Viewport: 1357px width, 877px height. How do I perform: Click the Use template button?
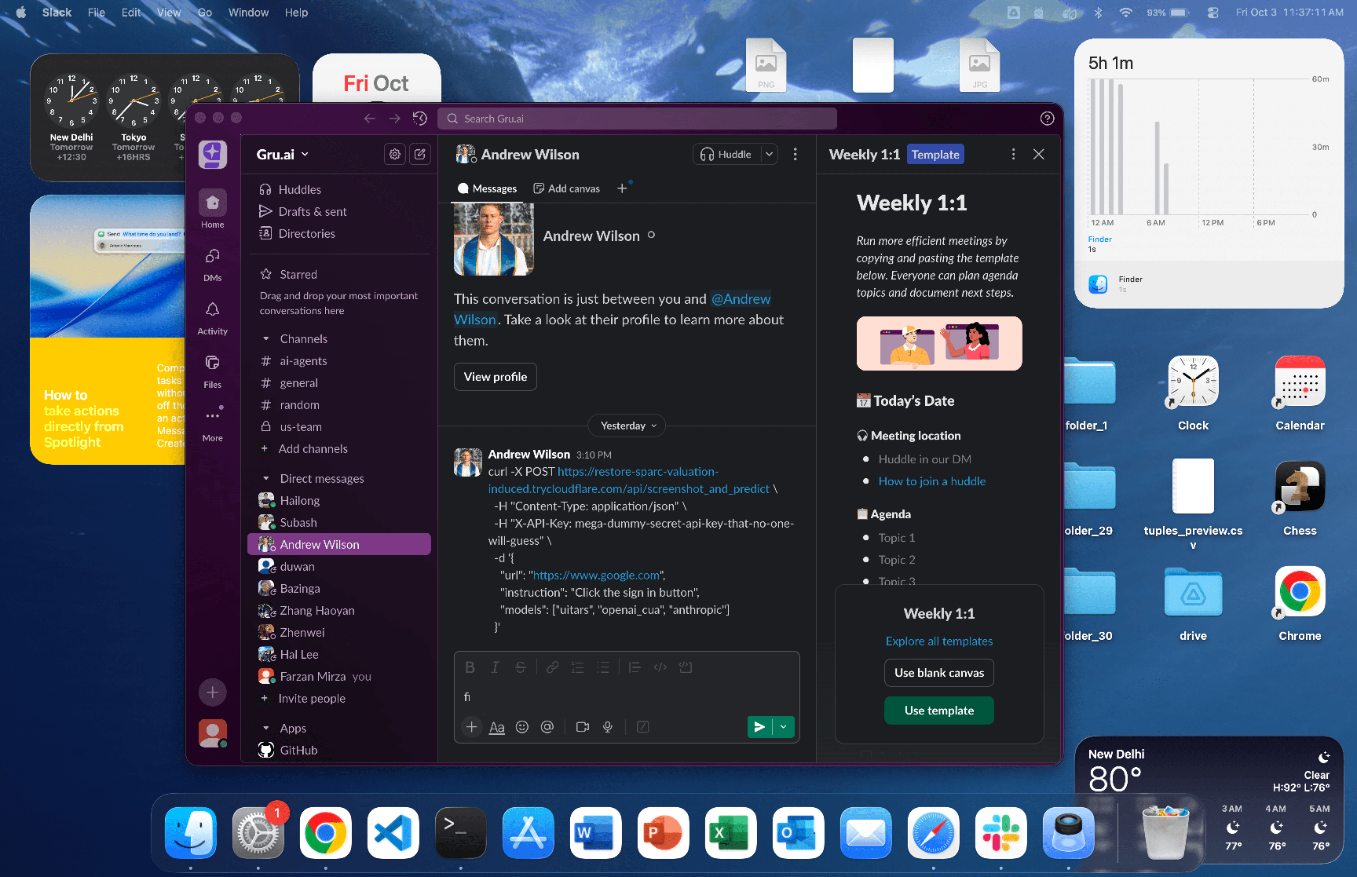pyautogui.click(x=938, y=711)
